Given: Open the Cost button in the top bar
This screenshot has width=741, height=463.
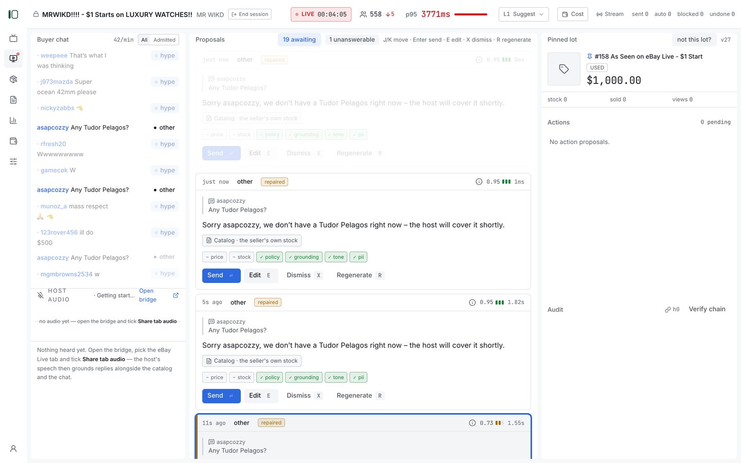Looking at the screenshot, I should click(x=572, y=14).
